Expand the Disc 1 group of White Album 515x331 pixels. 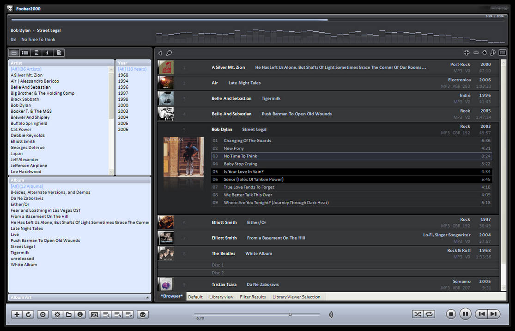328,265
